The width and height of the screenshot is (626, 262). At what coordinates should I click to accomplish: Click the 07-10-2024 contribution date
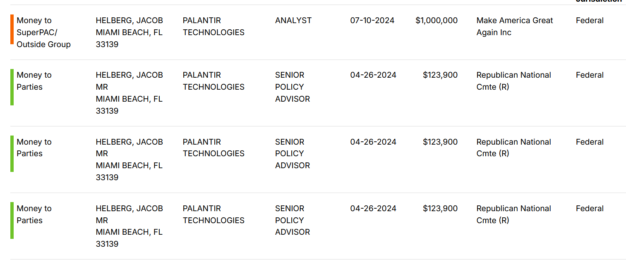(x=372, y=21)
